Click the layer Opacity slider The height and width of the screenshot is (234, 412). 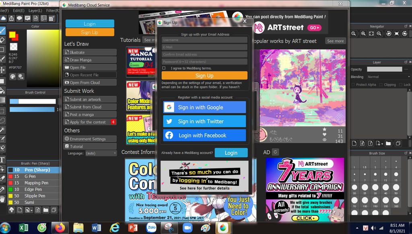(384, 69)
